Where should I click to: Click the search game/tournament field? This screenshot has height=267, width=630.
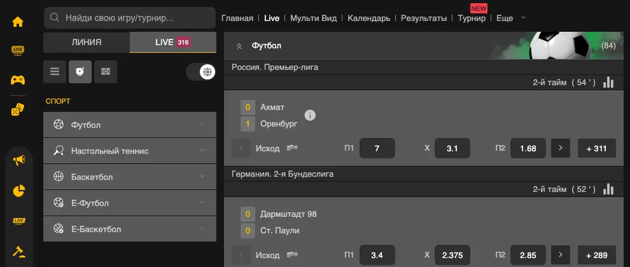tap(130, 18)
